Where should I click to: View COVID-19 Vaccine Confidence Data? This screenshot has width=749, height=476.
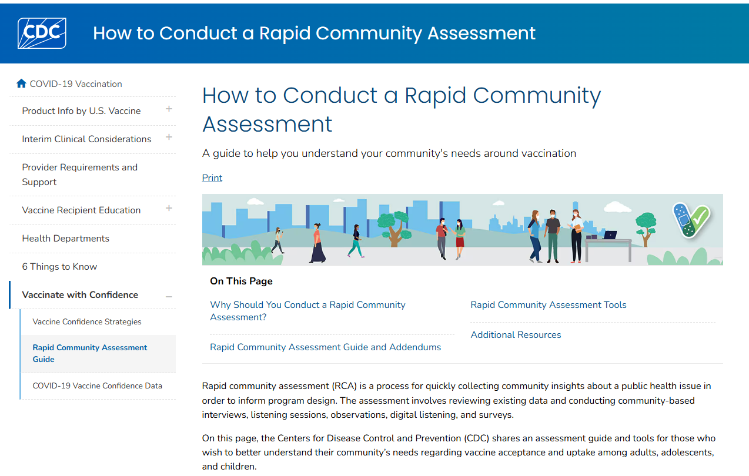98,386
